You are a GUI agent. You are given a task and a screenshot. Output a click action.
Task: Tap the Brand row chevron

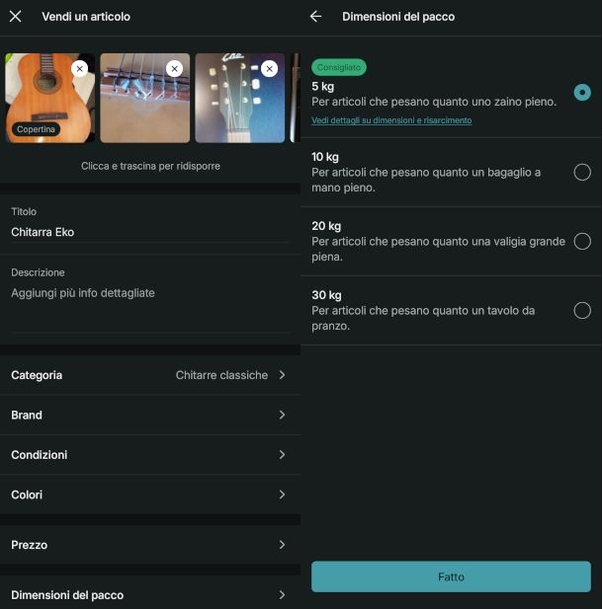click(282, 415)
